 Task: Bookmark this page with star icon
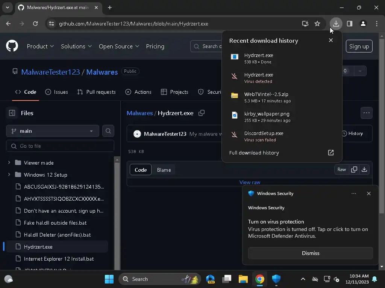coord(317,24)
